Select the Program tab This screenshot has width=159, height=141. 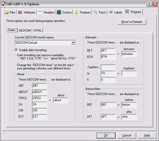tap(133, 12)
